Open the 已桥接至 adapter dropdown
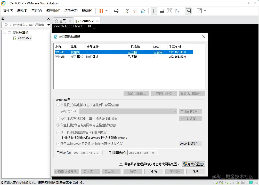Viewport: 259px width, 185px height. (x=128, y=111)
